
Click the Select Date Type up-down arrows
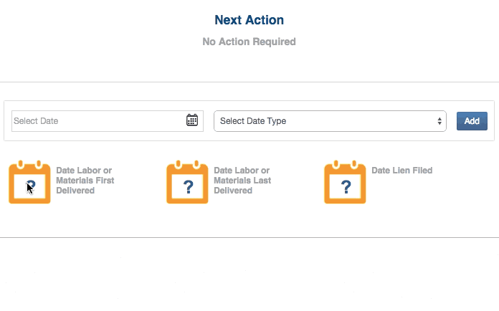click(439, 121)
